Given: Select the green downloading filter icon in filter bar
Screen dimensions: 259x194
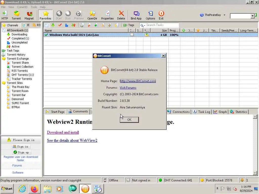Looking at the screenshot, I should (x=53, y=25).
